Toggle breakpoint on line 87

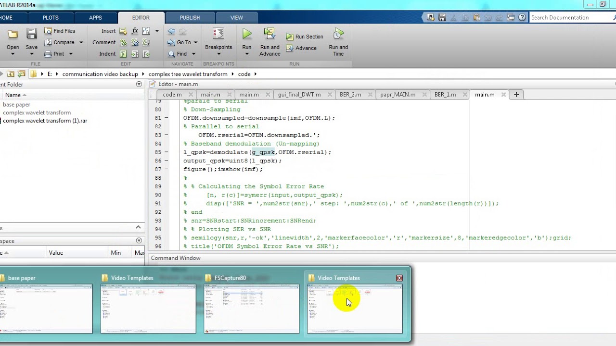point(167,169)
